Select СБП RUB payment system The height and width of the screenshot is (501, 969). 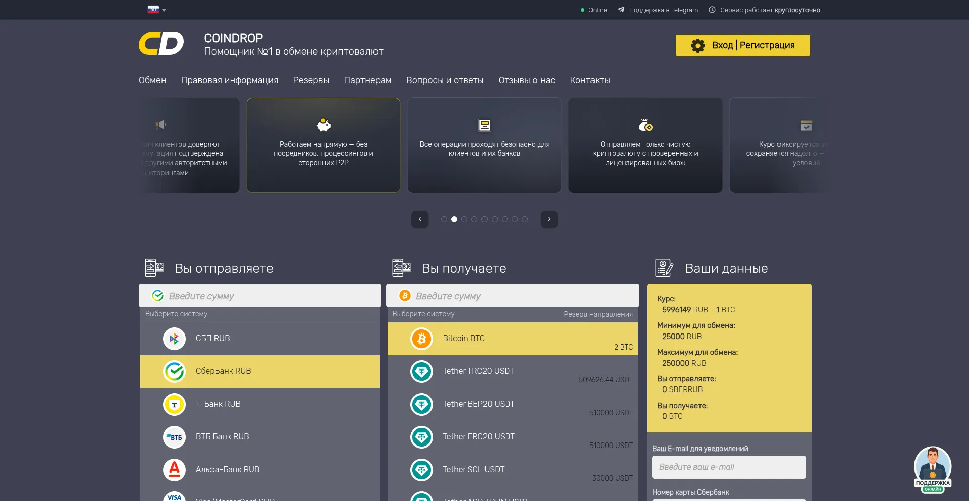(260, 339)
